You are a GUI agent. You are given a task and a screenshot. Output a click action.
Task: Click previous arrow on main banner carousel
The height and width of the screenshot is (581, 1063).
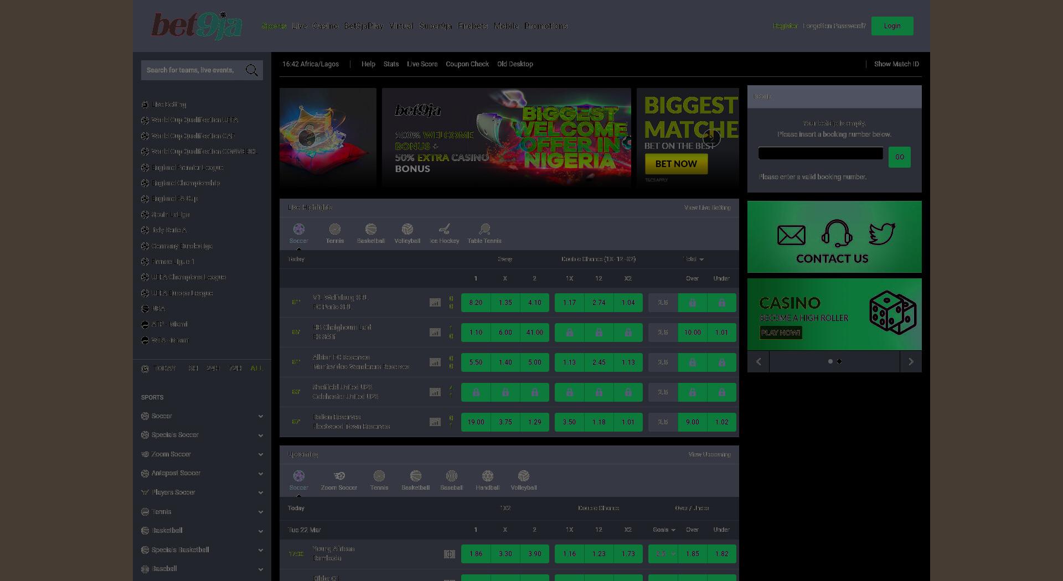(307, 138)
